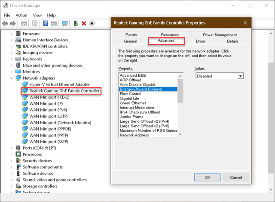Switch to the Driver tab
The image size is (275, 202).
pyautogui.click(x=201, y=41)
